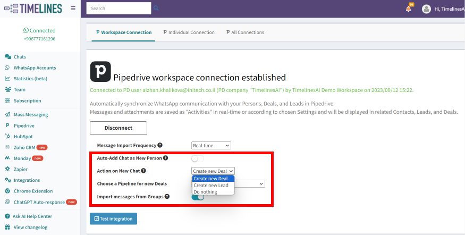This screenshot has height=235, width=465.
Task: Go to Mass Messaging
Action: coord(31,114)
